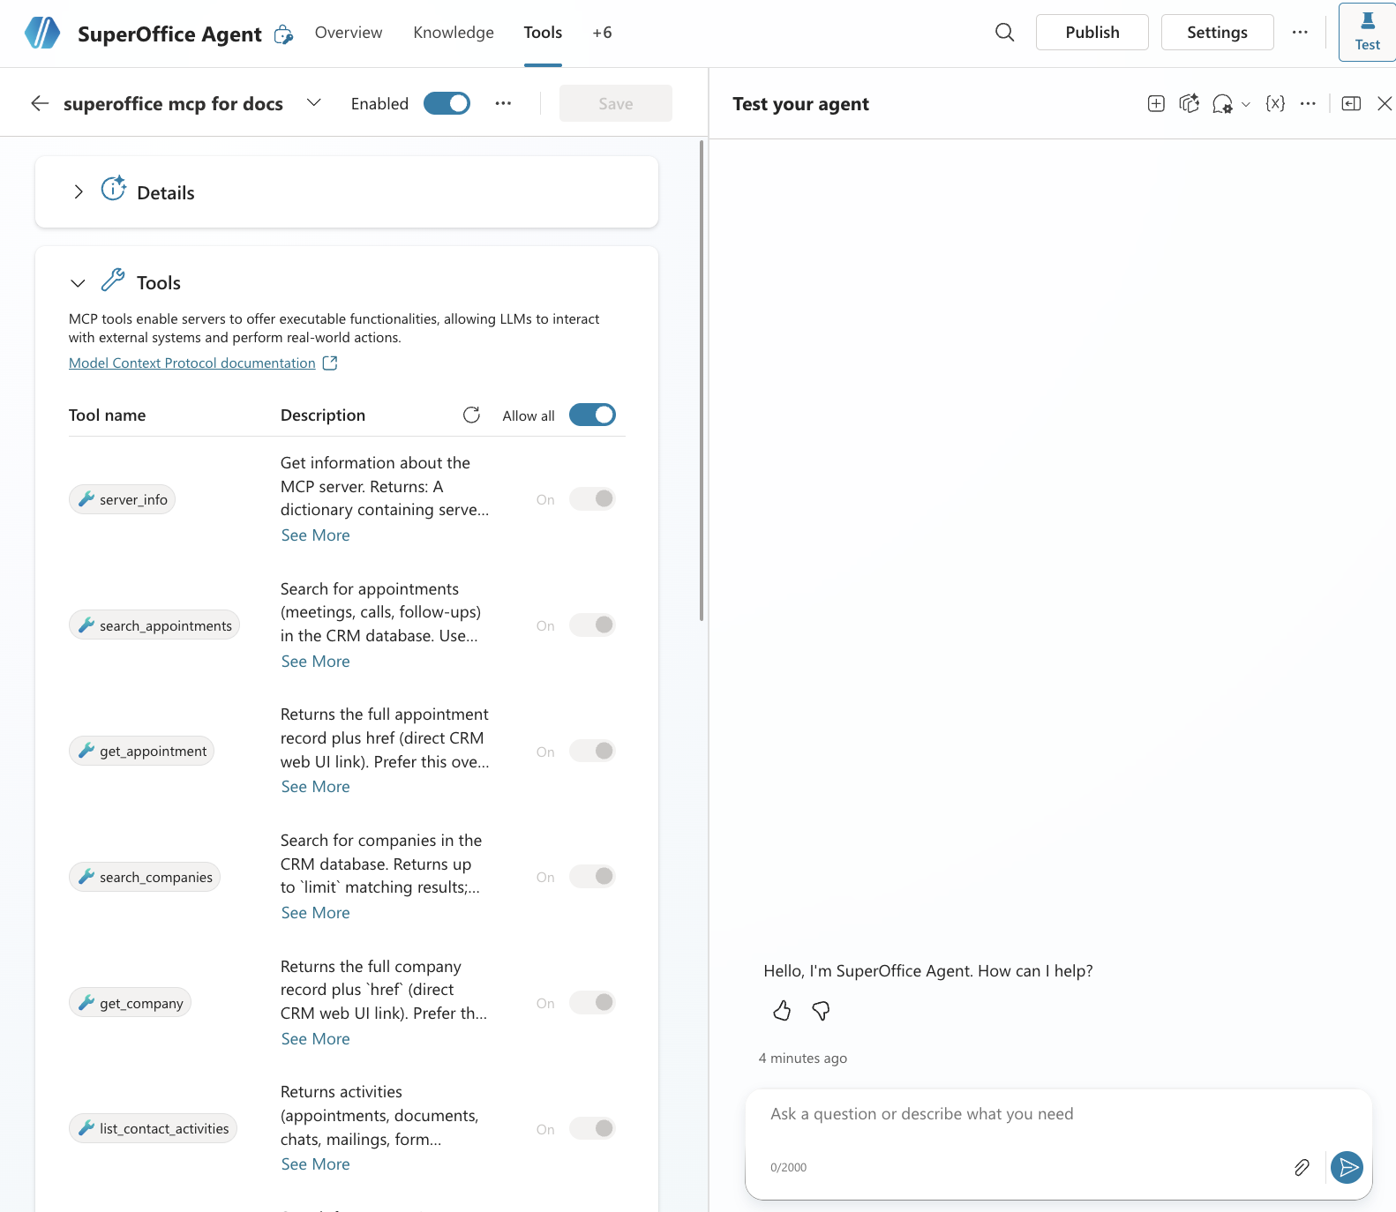Select the list_contact_activities tool chip
Screen dimensions: 1396x1212
click(153, 1128)
